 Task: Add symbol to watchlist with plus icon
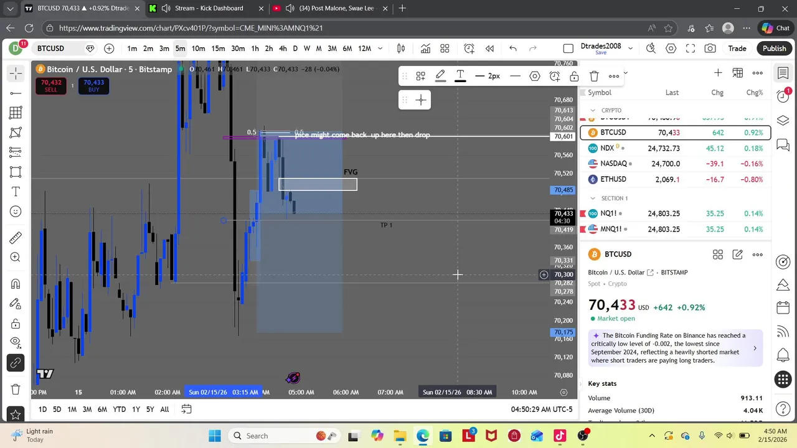tap(718, 73)
